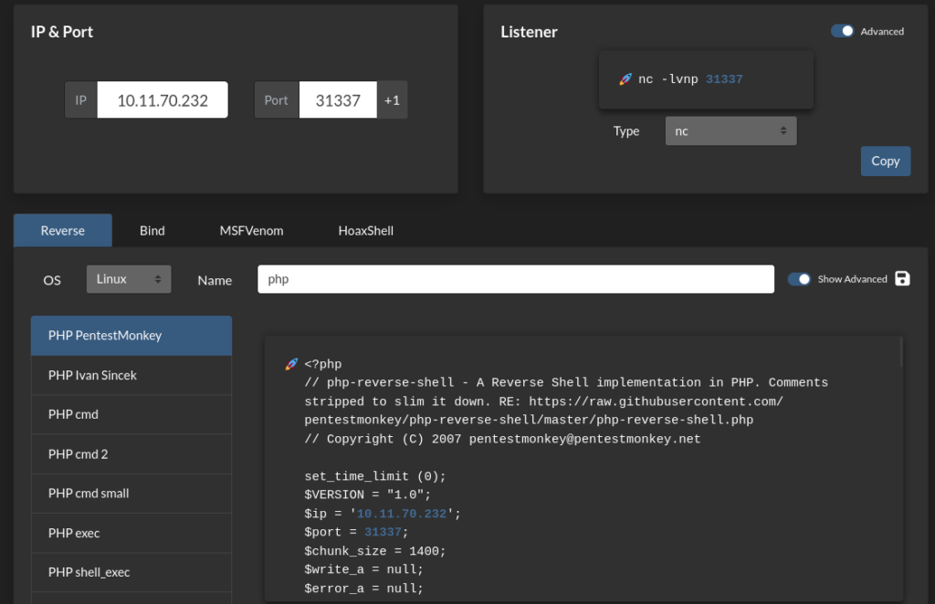Select PHP cmd small payload
Viewport: 935px width, 604px height.
click(x=131, y=494)
